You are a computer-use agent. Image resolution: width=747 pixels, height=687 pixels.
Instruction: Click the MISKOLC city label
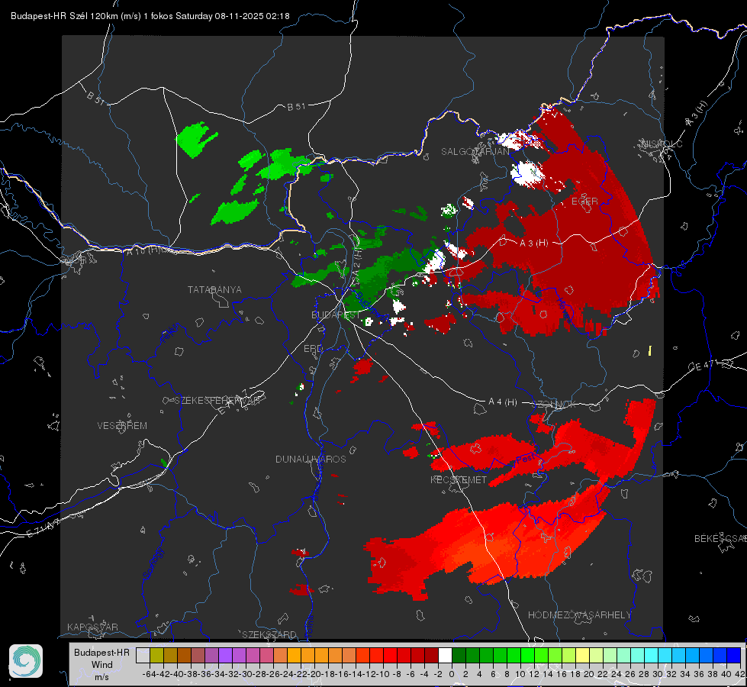(662, 144)
